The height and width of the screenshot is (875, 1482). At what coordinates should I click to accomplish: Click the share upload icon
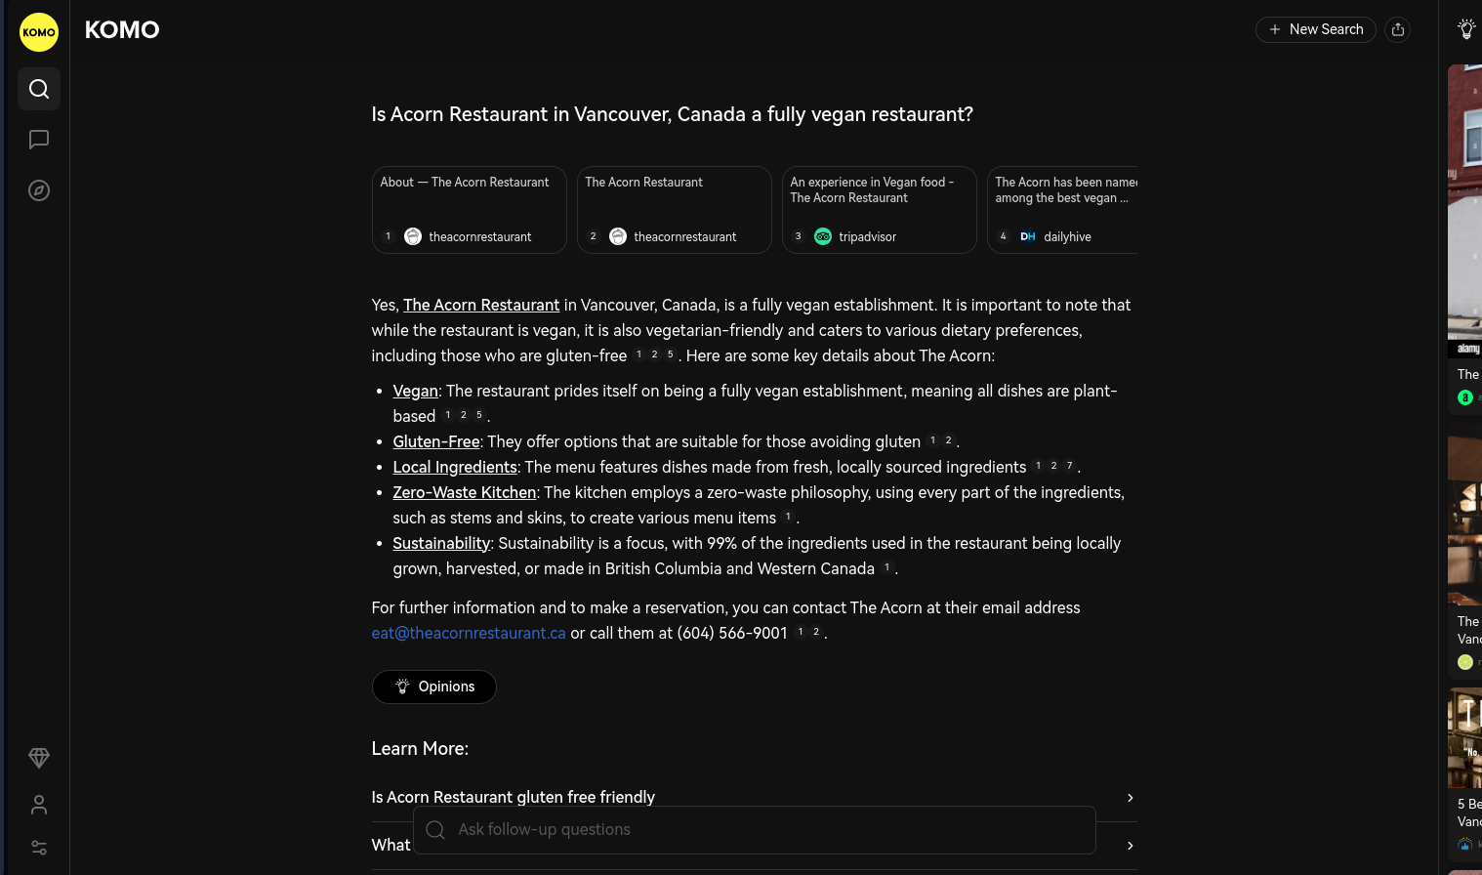[x=1398, y=29]
